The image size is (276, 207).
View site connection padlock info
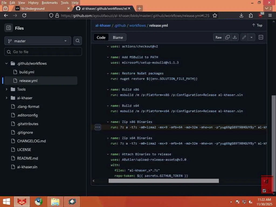click(x=57, y=15)
